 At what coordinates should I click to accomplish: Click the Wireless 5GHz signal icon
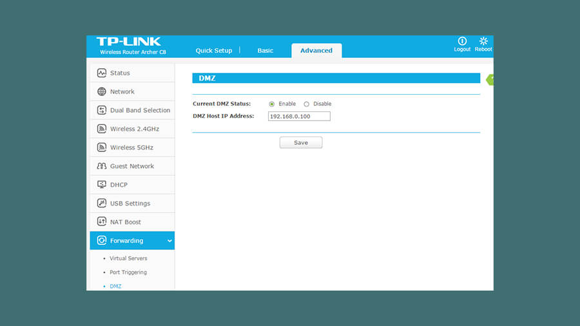pos(102,147)
